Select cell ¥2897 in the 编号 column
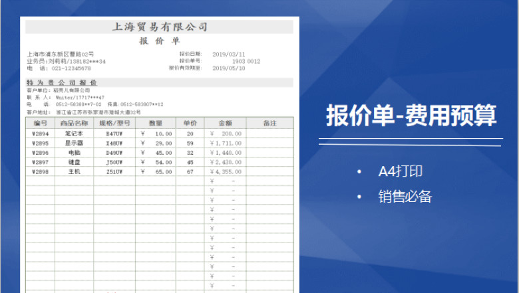The width and height of the screenshot is (519, 293). coord(41,163)
